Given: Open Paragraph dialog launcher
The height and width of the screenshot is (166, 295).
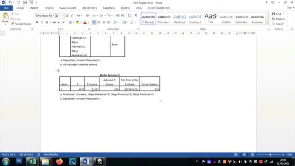Looking at the screenshot, I should point(138,29).
